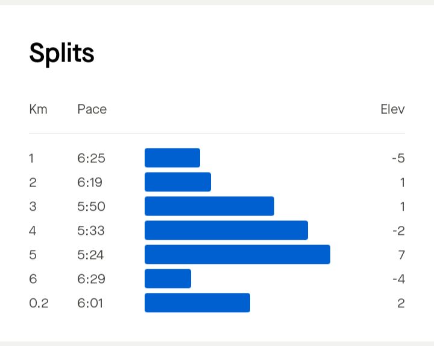Select the kilometer 1 pace bar
Viewport: 434px width, 346px height.
point(172,158)
